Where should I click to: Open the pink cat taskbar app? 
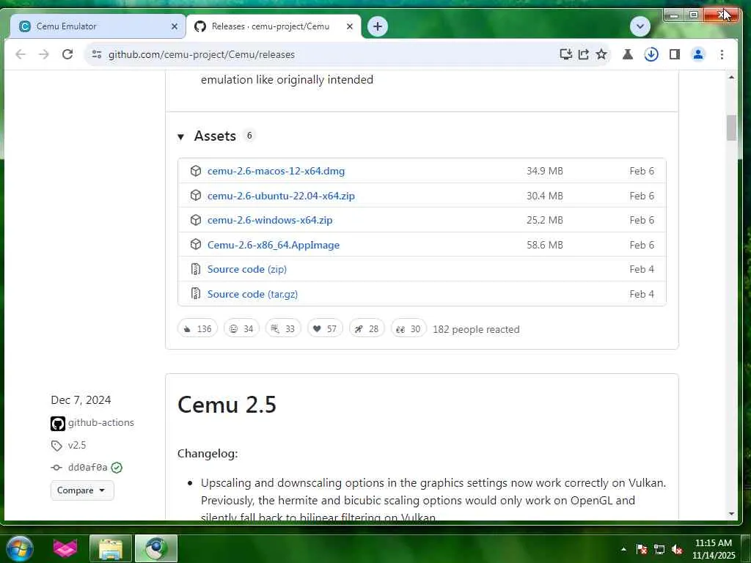[65, 548]
